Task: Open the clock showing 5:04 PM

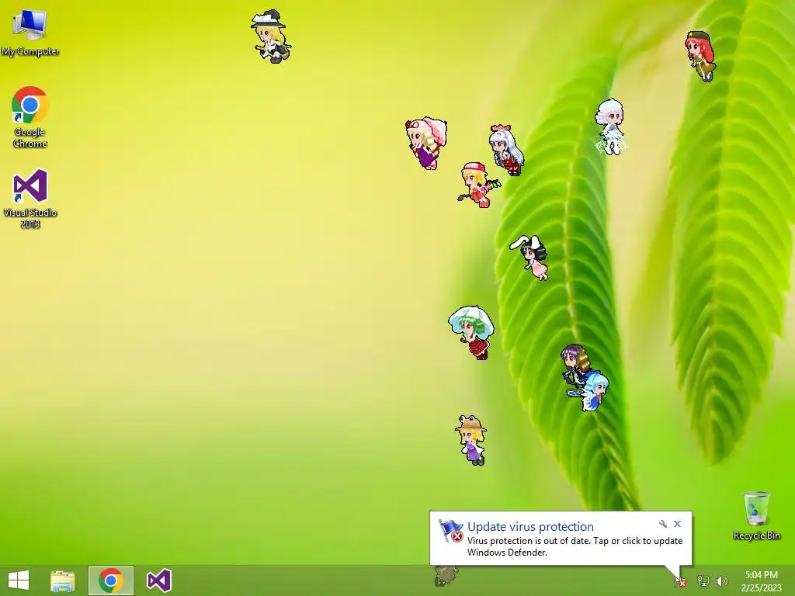Action: click(x=761, y=580)
